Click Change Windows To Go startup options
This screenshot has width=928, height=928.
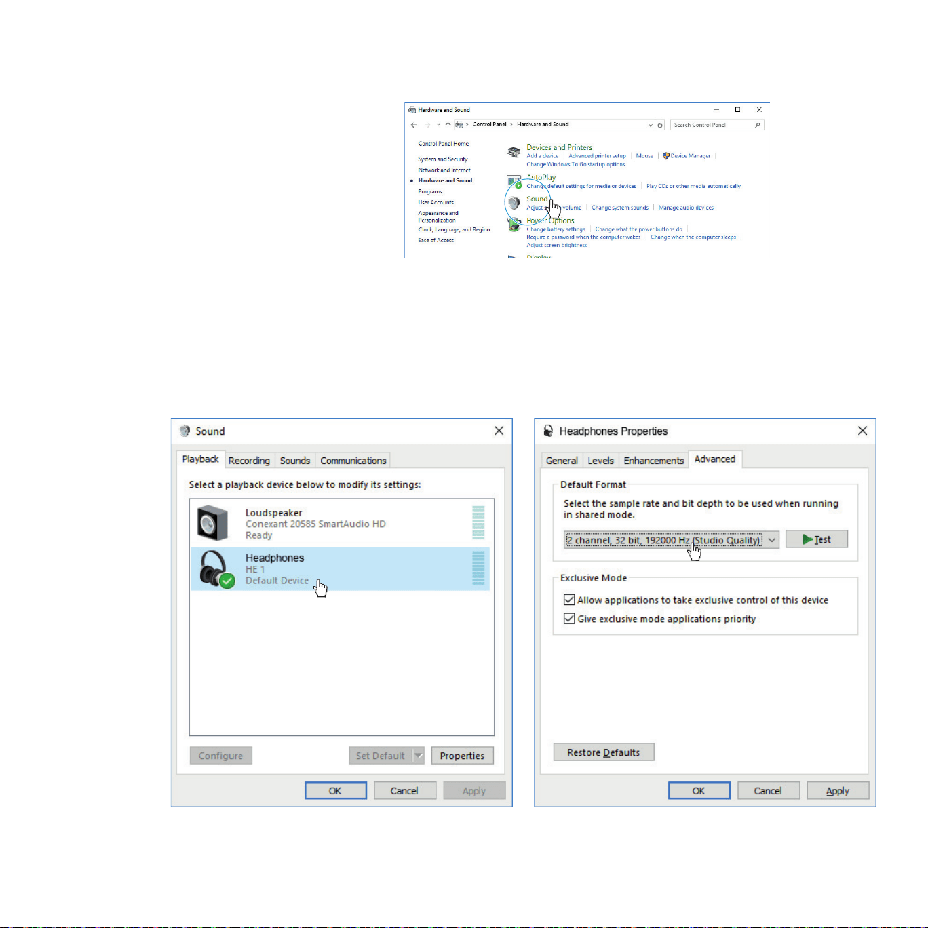[576, 164]
